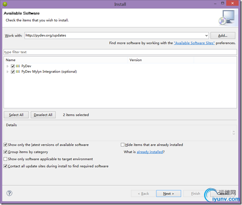The width and height of the screenshot is (242, 205).
Task: Open the Available Software Sites link
Action: (x=194, y=43)
